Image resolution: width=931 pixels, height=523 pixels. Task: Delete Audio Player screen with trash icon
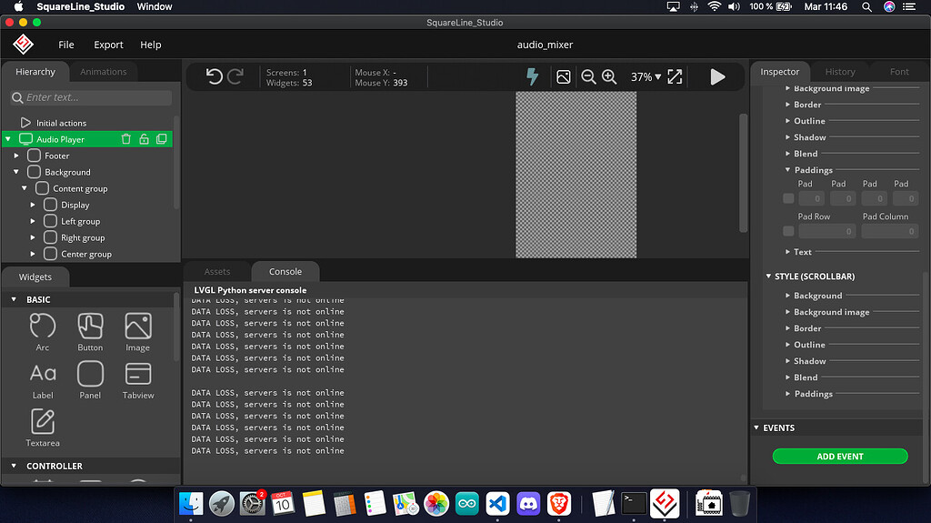[126, 139]
